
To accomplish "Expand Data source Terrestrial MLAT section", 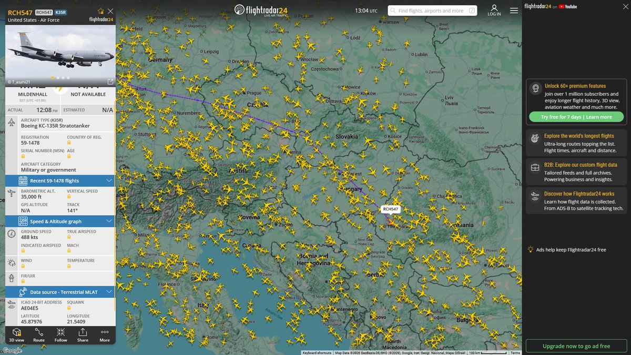I will pyautogui.click(x=60, y=292).
